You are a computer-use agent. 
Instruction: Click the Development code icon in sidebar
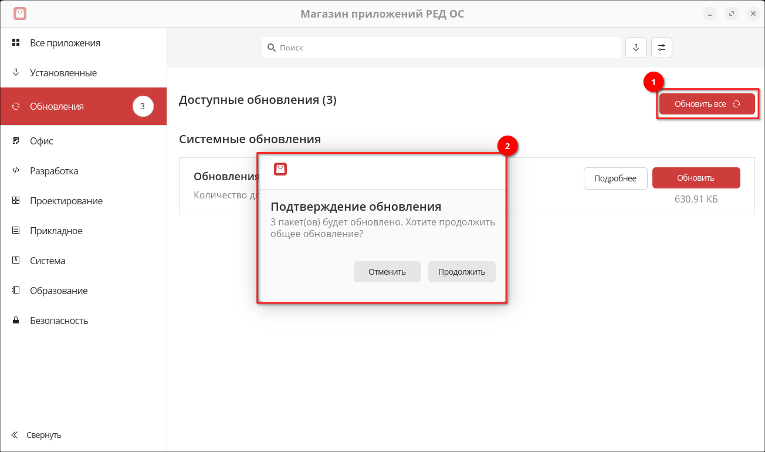point(16,171)
